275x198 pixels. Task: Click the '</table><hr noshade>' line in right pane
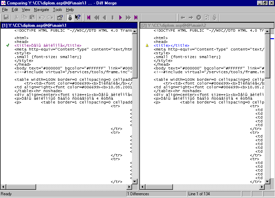pos(177,91)
